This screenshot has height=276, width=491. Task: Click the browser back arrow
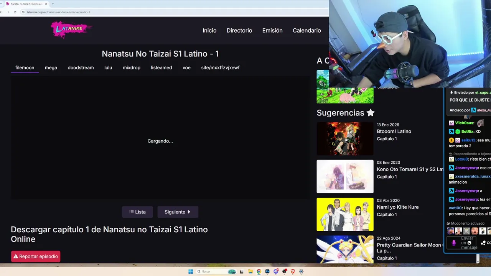(x=2, y=12)
